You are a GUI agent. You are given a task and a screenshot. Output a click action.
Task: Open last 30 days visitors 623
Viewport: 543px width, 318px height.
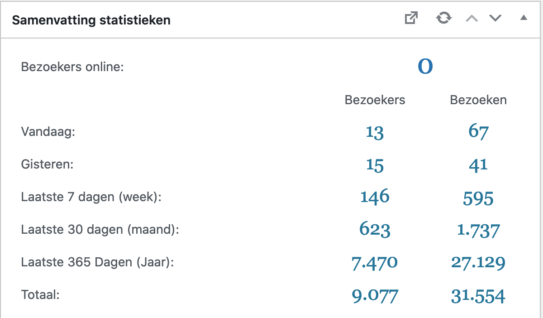[x=375, y=230]
